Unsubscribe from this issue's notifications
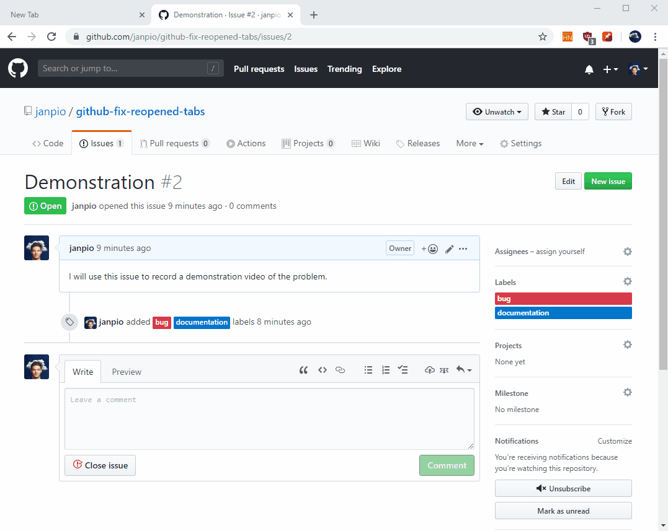668x531 pixels. [563, 488]
